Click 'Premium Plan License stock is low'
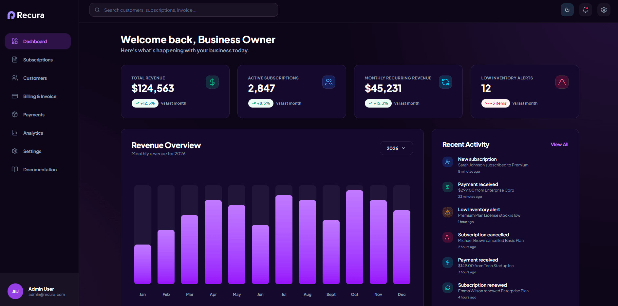 [489, 215]
